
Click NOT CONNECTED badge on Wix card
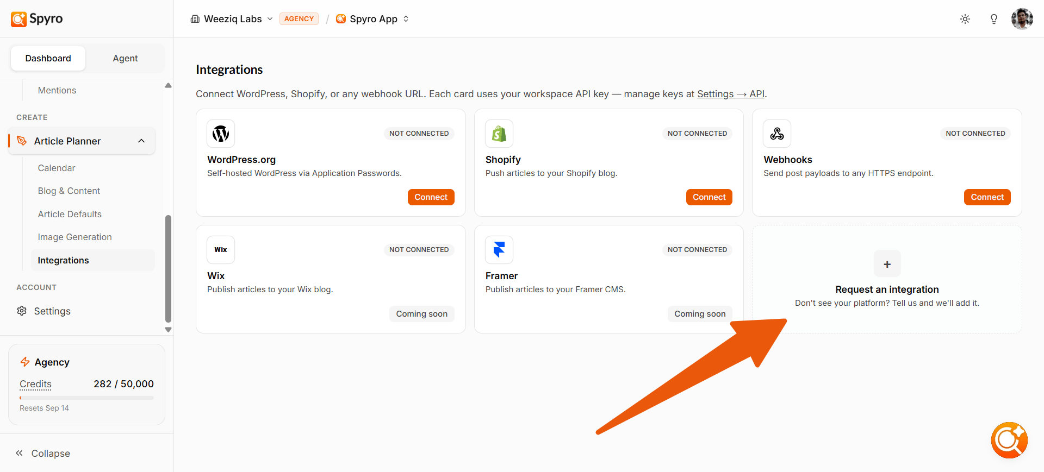click(419, 250)
